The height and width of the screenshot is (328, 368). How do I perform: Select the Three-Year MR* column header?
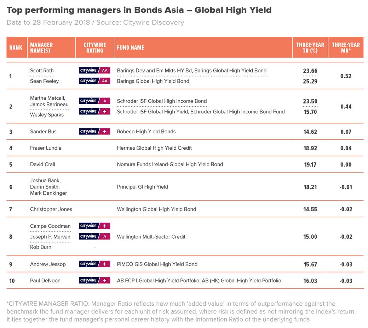[x=346, y=48]
